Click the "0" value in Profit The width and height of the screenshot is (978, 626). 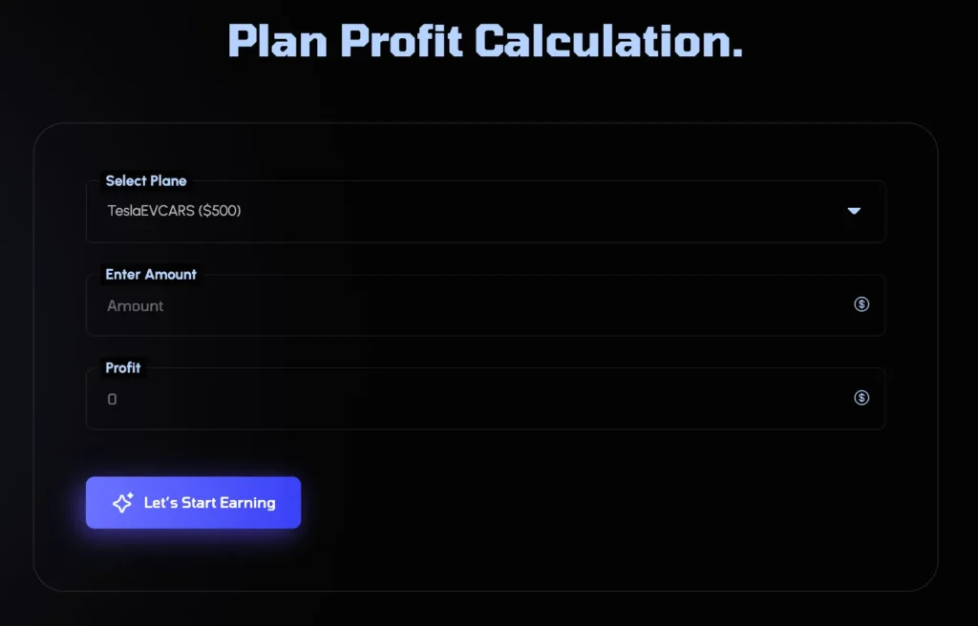pyautogui.click(x=112, y=400)
